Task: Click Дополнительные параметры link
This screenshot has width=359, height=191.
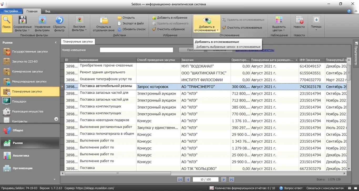Action: tap(255, 50)
